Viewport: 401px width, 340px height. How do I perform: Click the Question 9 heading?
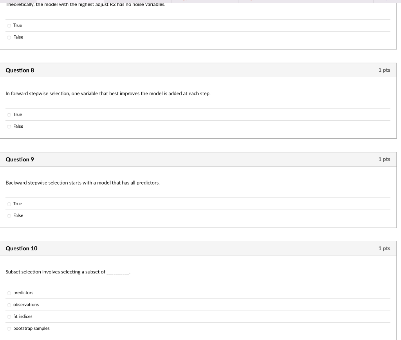pyautogui.click(x=20, y=159)
